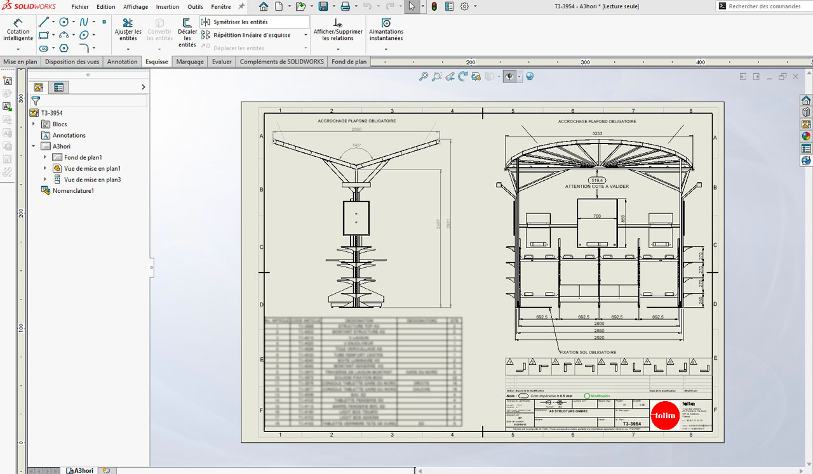Expand the Blocs tree node
The height and width of the screenshot is (474, 813).
33,124
